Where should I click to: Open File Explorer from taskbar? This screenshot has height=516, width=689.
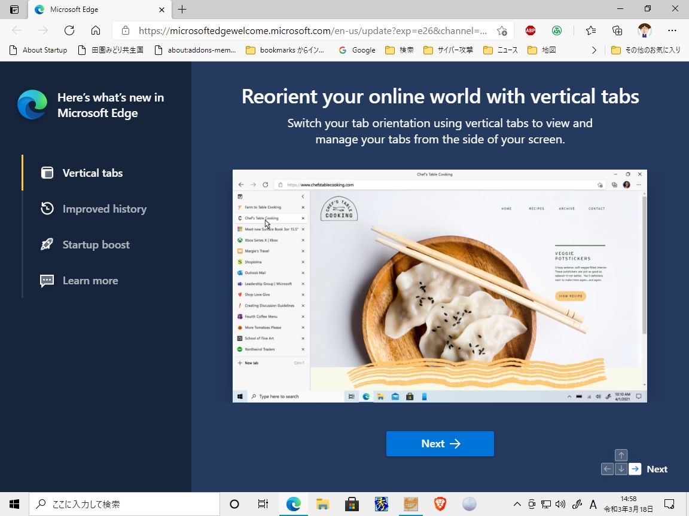click(x=322, y=504)
